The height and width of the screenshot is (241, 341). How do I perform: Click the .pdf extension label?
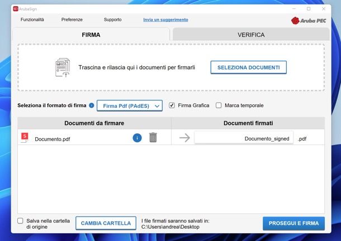pyautogui.click(x=302, y=139)
